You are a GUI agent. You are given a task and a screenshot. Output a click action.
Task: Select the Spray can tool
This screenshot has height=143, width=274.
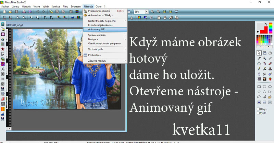pyautogui.click(x=264, y=64)
